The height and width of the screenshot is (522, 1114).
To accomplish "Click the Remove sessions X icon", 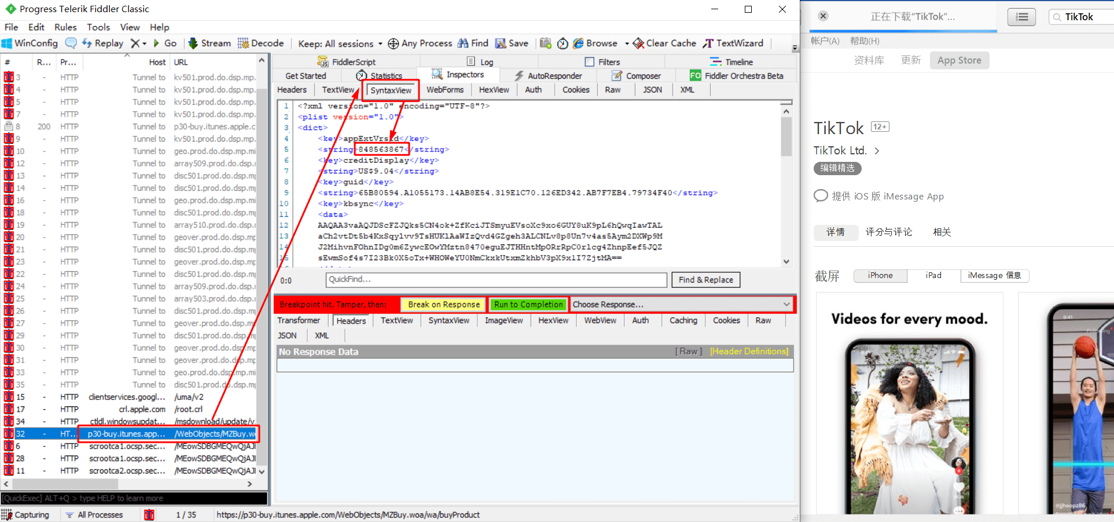I will [135, 43].
